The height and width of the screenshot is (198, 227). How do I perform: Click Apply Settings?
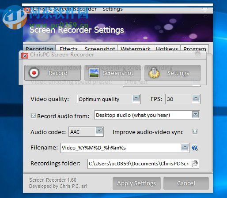(136, 183)
